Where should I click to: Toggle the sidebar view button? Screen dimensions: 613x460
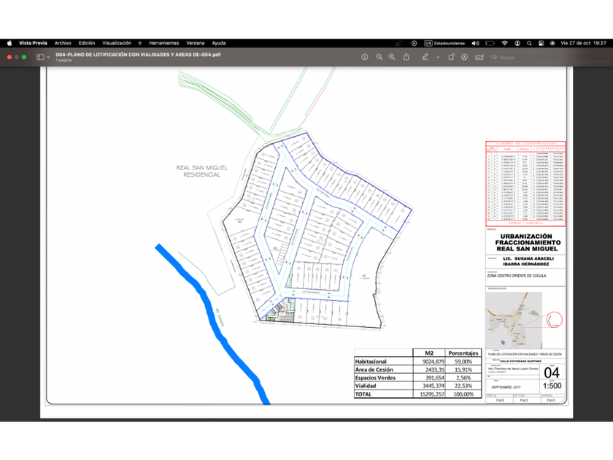coord(40,57)
